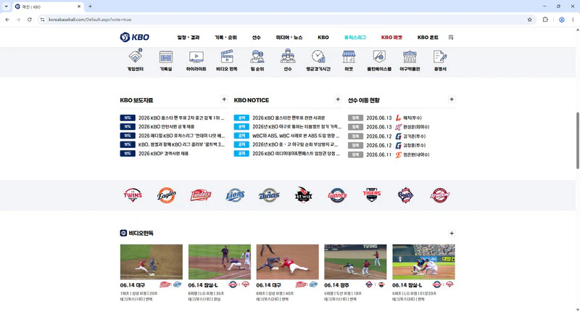Screen dimensions: 580x312
Task: Click the KBO logo in the header
Action: click(135, 37)
